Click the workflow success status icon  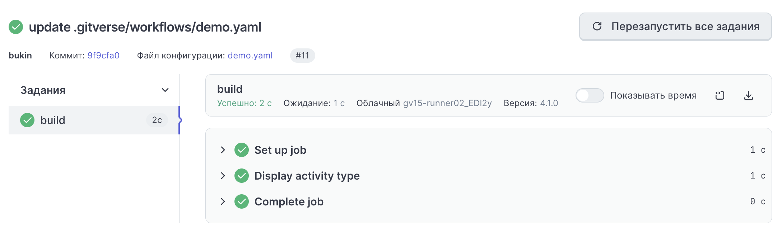(16, 27)
